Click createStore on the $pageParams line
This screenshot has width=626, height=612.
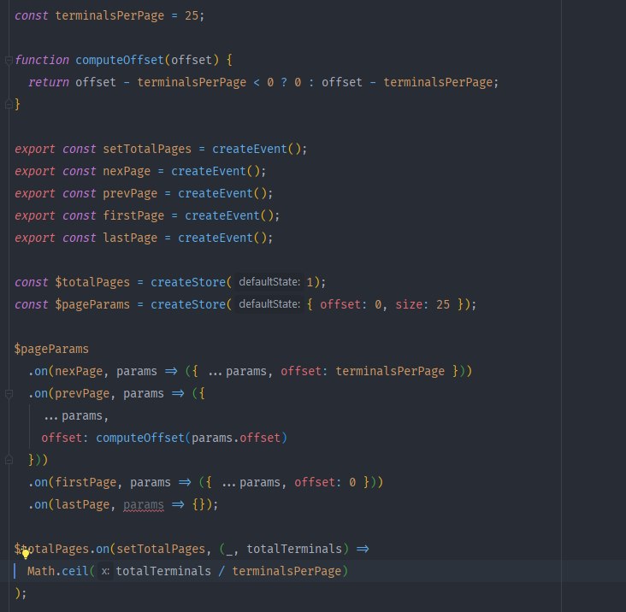188,304
